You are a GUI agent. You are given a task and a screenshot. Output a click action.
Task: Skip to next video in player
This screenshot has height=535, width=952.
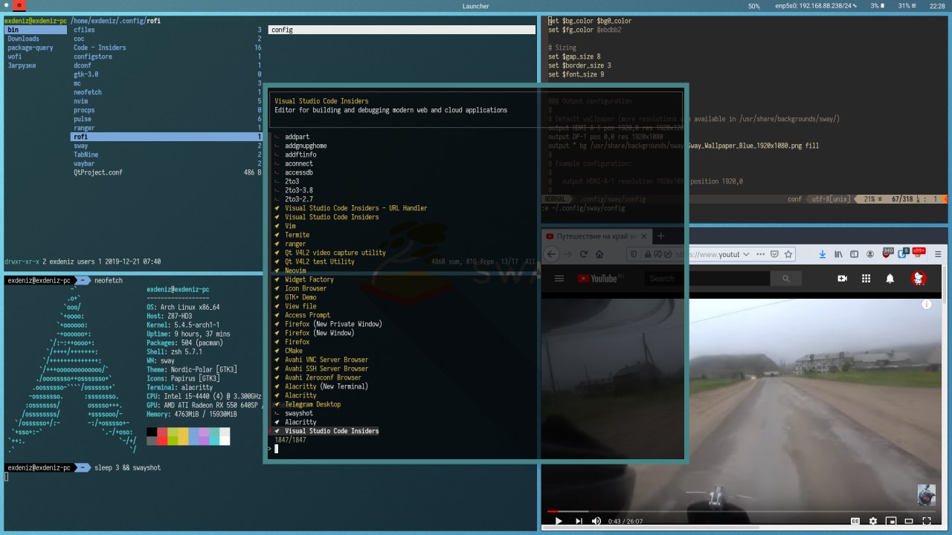pos(578,522)
